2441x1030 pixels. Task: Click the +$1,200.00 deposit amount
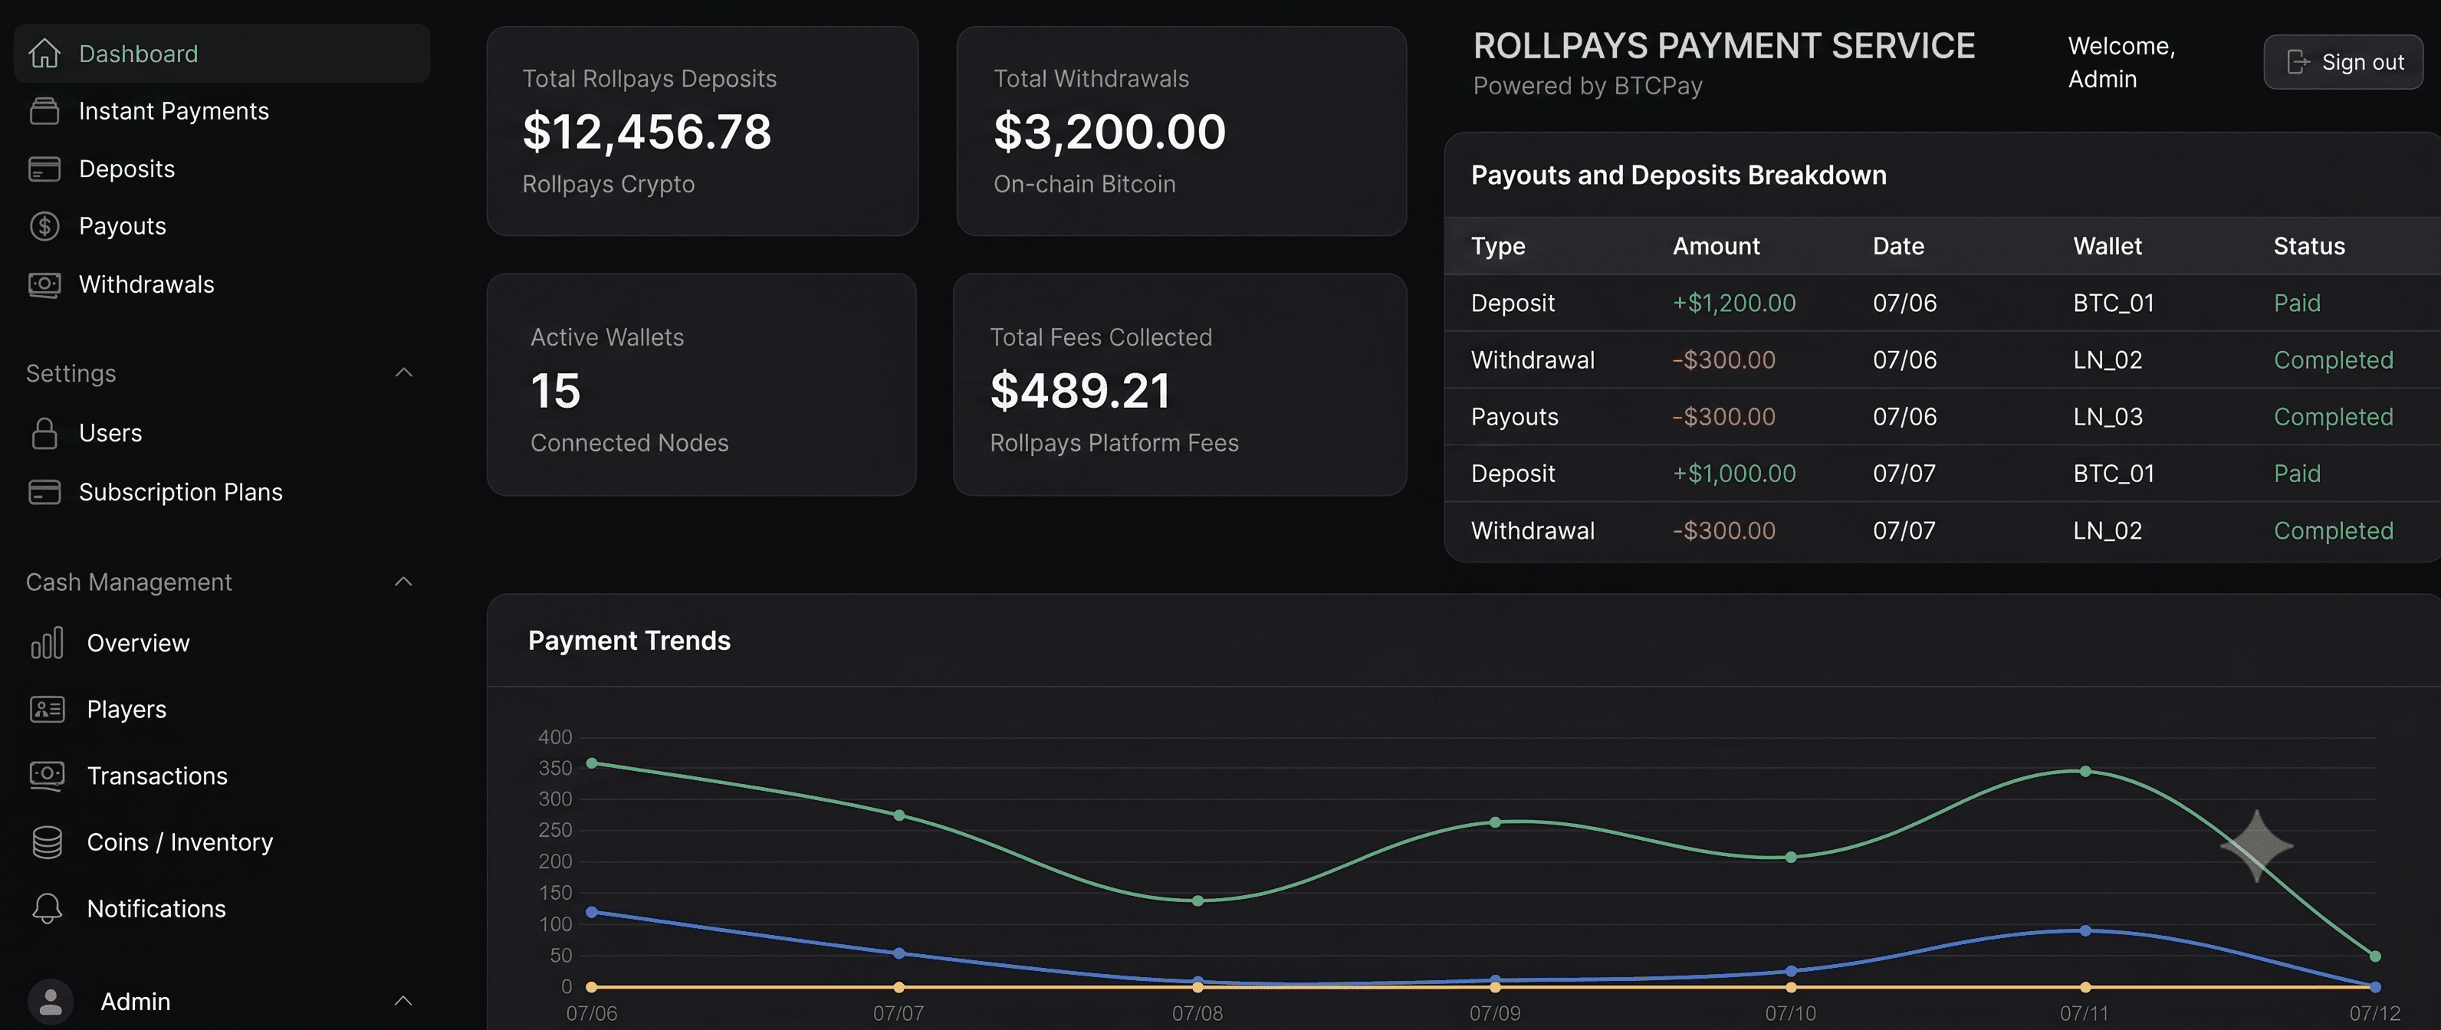pos(1734,302)
